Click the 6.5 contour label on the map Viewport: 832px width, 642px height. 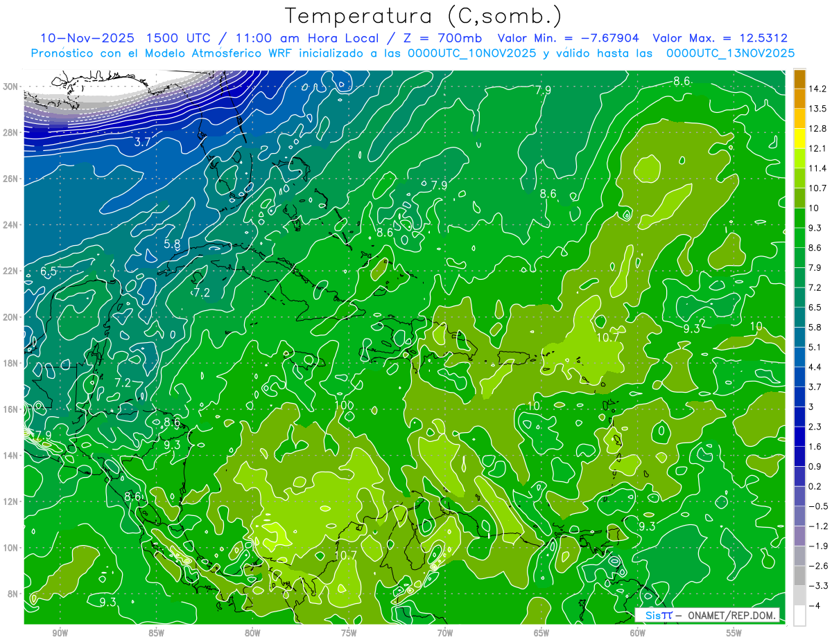pos(49,271)
